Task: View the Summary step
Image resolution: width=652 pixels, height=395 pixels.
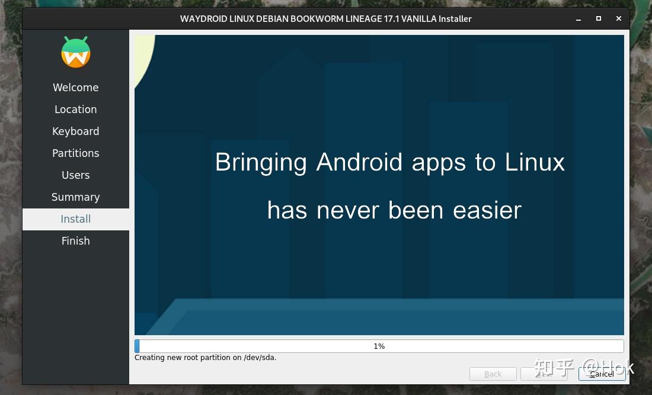Action: tap(75, 197)
